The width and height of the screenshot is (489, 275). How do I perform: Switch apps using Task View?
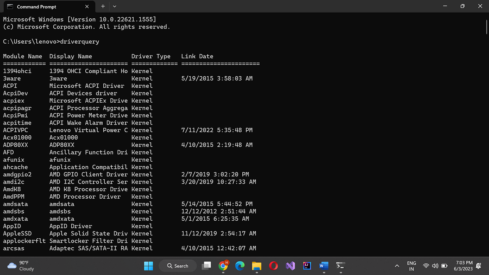coord(206,266)
